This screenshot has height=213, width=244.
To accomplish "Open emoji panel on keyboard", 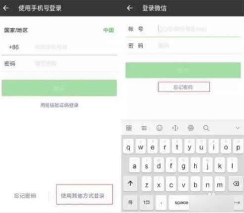I will (159, 128).
